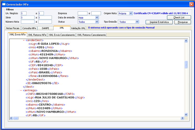Click the first Empresa input field
195x130 pixels.
(x=83, y=13)
